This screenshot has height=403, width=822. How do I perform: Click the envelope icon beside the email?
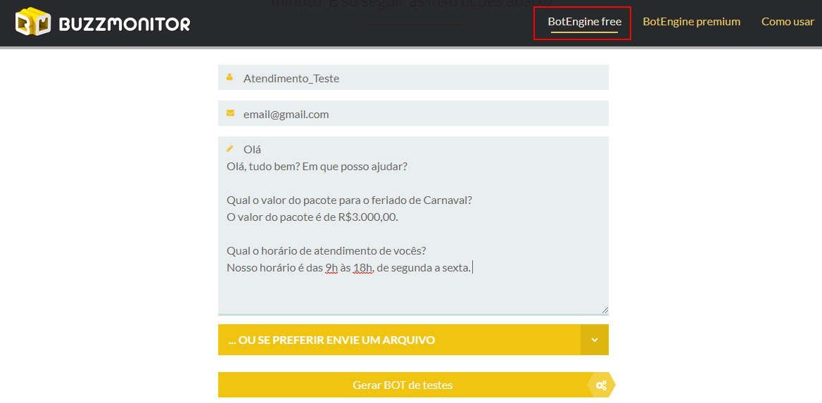[x=230, y=113]
